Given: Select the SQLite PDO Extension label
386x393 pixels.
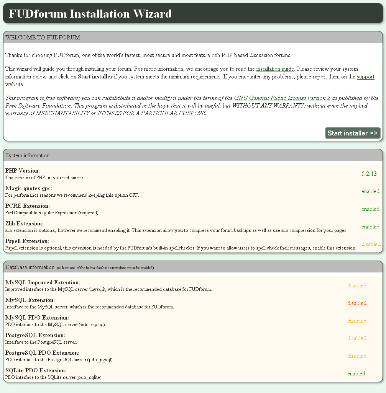Looking at the screenshot, I should pos(36,370).
